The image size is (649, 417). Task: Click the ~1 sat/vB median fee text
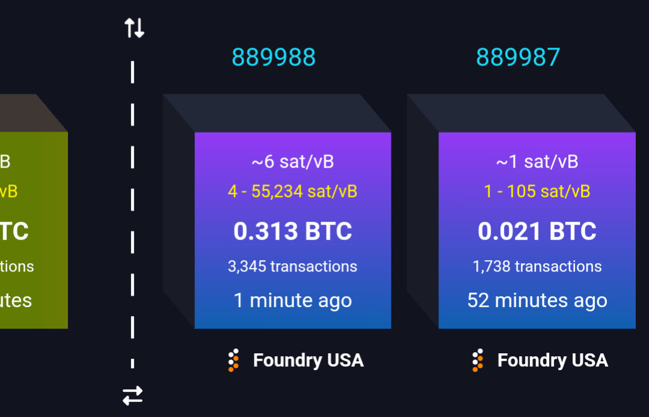click(x=537, y=162)
